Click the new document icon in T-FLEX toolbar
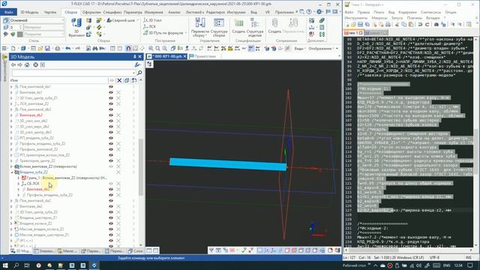This screenshot has height=270, width=480. [13, 48]
